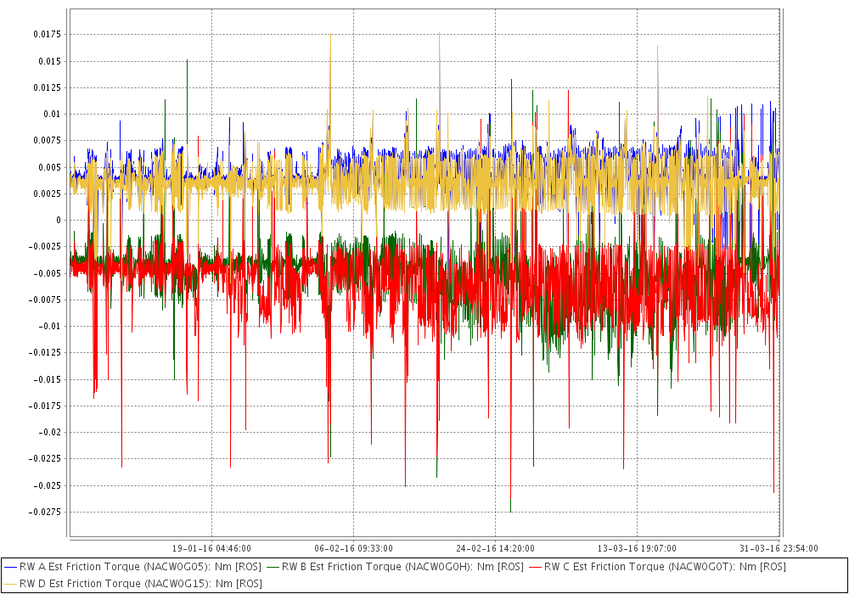Click the -0.0025 y-axis value
849x594 pixels.
click(46, 247)
